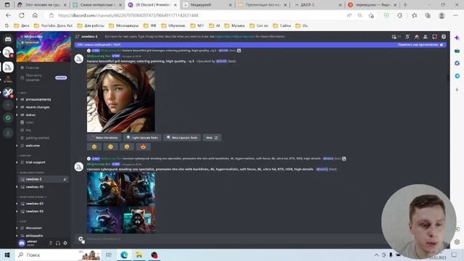Open the discussion channel
Screen dimensions: 464x261
click(x=34, y=228)
